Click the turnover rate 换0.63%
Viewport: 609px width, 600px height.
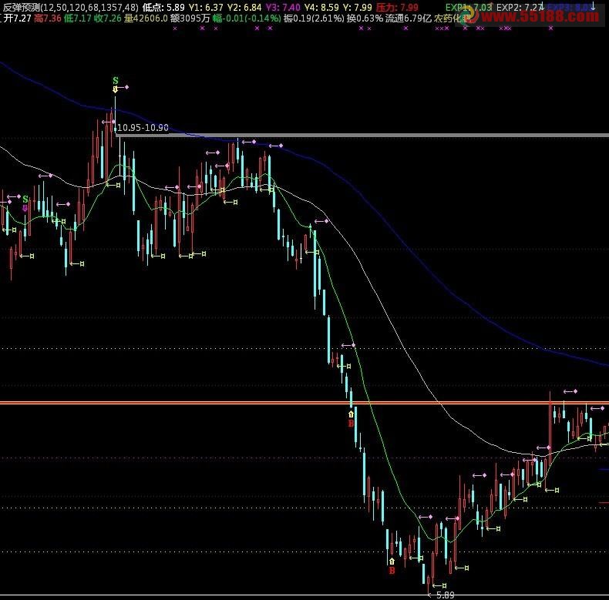365,18
